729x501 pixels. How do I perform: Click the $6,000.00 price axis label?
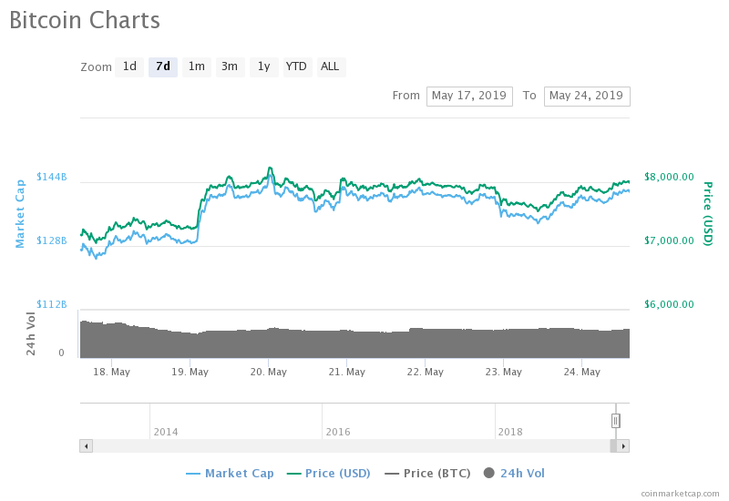[x=669, y=304]
